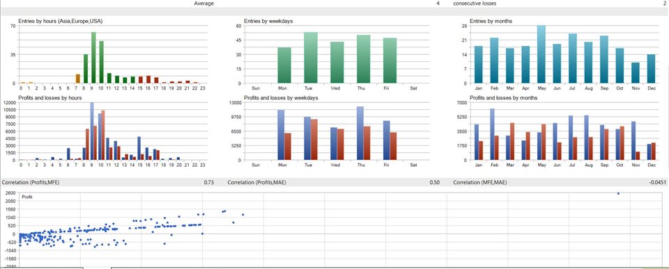
Task: Click the Correlation (Profits,MAE) value 0.50
Action: [435, 182]
